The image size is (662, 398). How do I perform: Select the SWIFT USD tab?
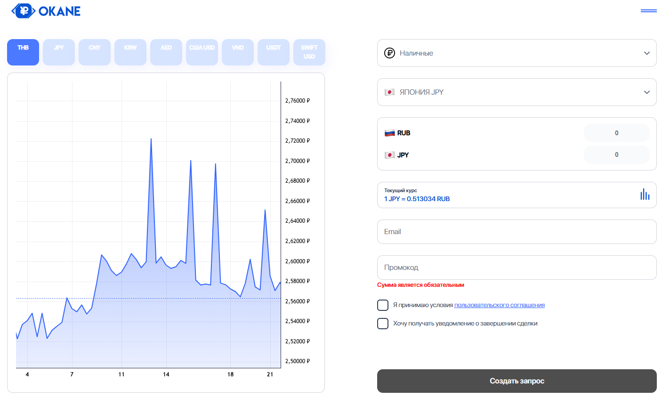coord(309,52)
